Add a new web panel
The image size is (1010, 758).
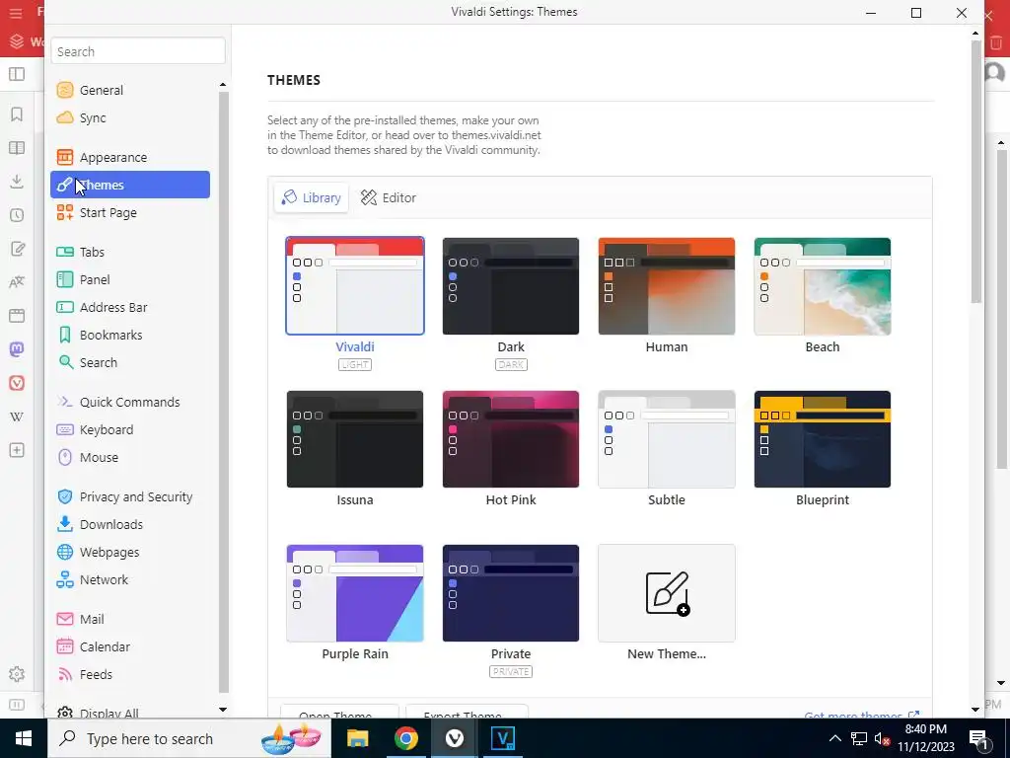pyautogui.click(x=17, y=450)
